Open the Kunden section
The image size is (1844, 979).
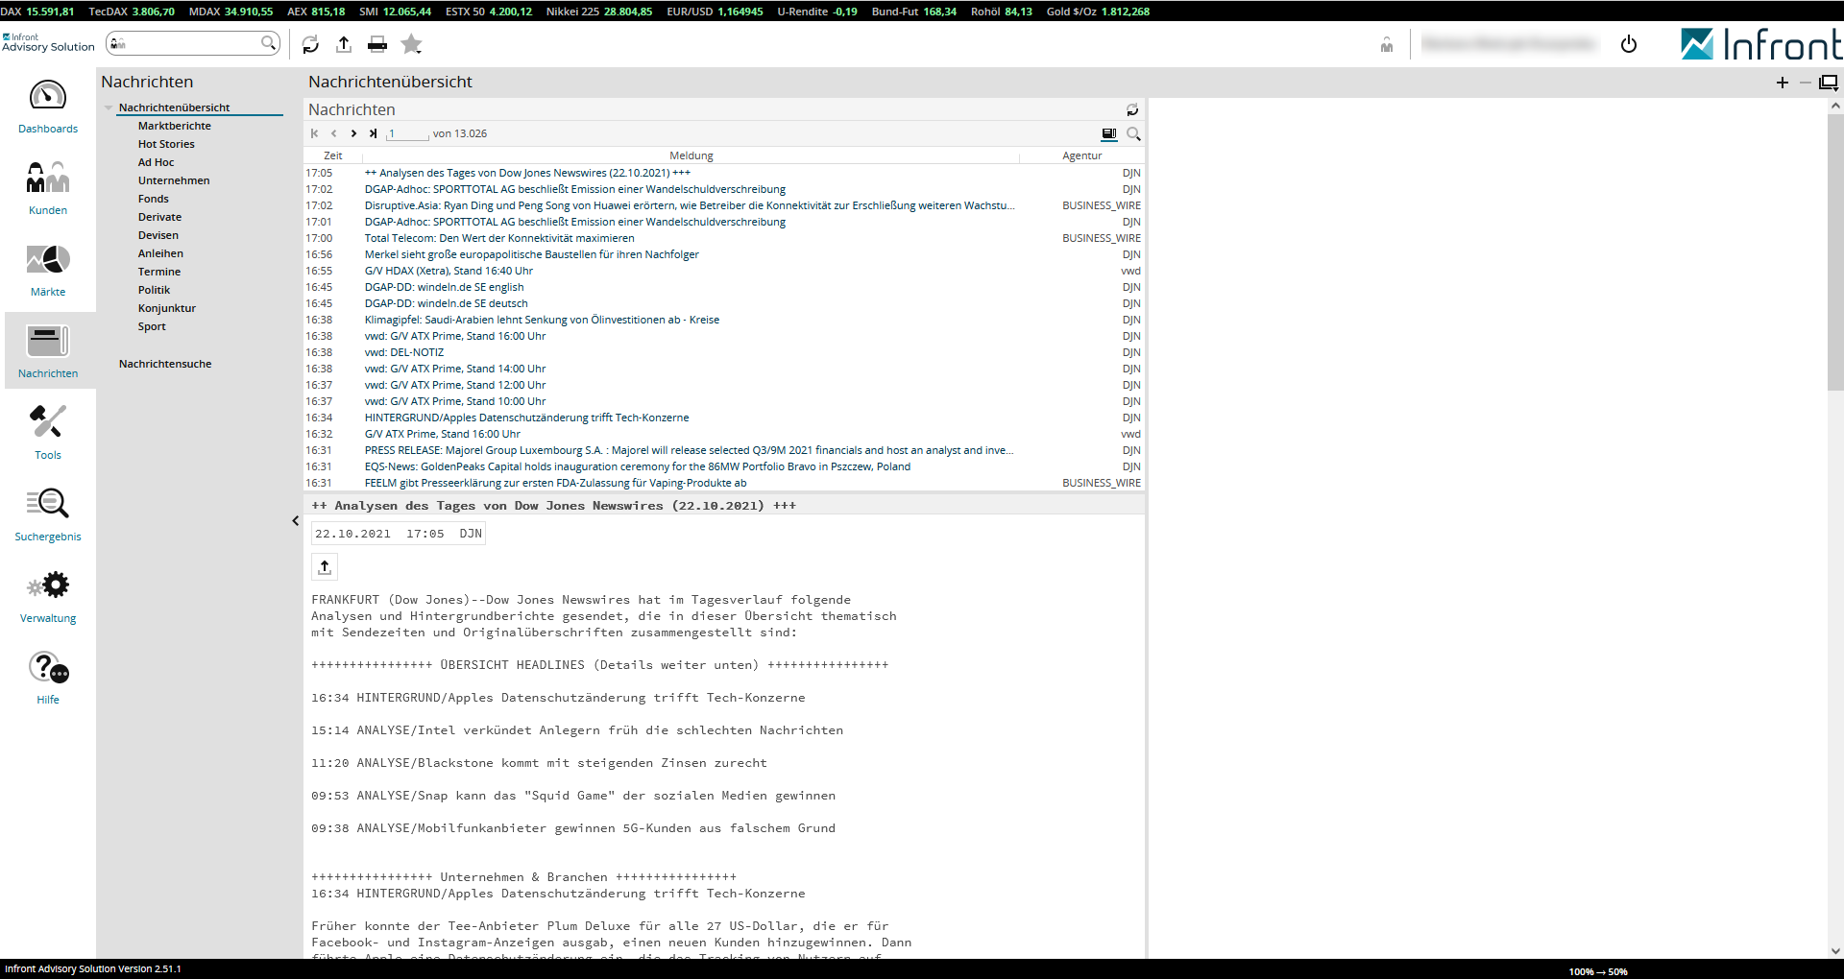point(48,188)
